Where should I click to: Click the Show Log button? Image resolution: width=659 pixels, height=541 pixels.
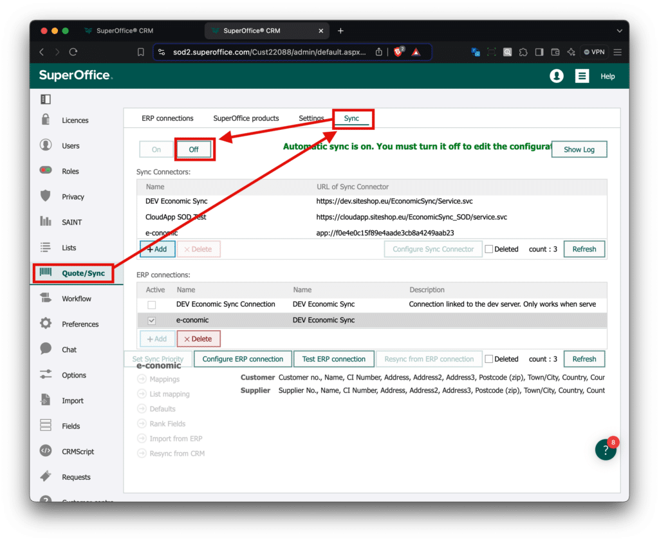click(x=579, y=149)
